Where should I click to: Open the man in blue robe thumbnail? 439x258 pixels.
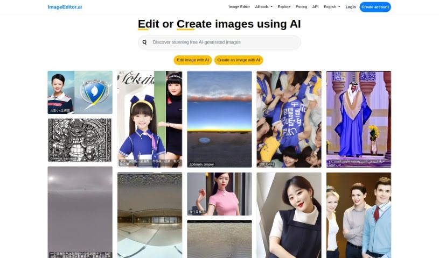coord(359,119)
